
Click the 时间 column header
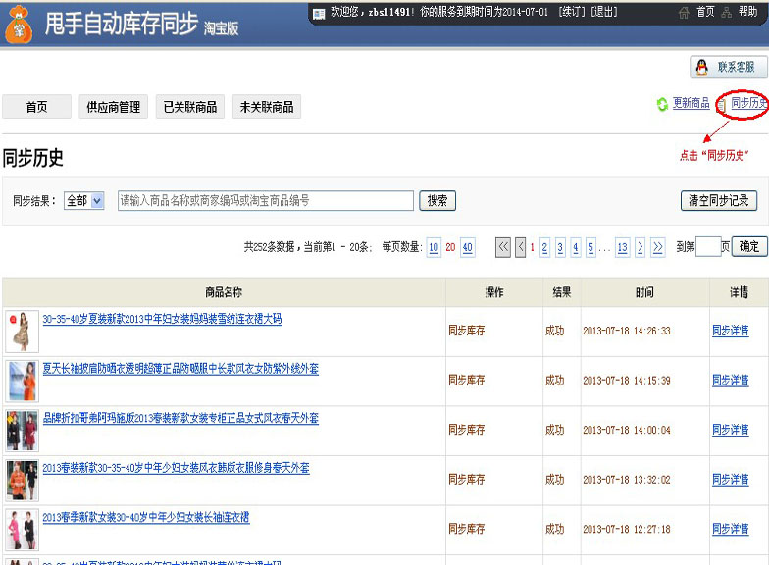point(645,292)
